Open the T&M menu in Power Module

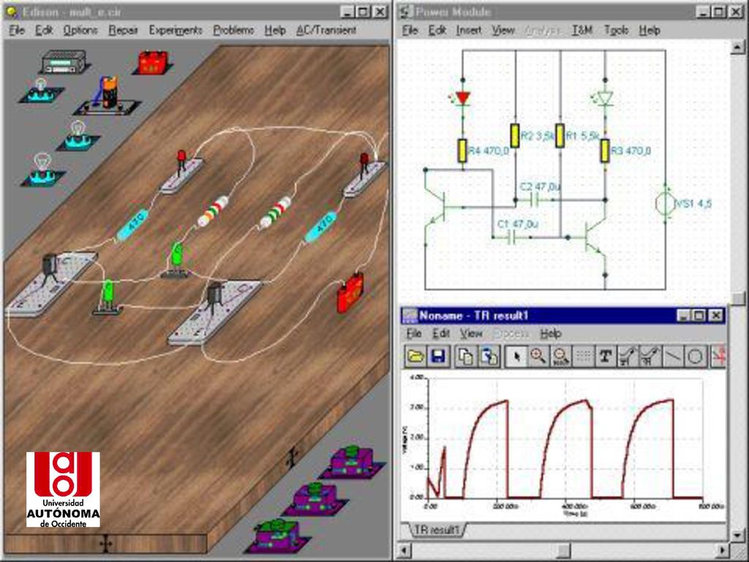click(582, 30)
